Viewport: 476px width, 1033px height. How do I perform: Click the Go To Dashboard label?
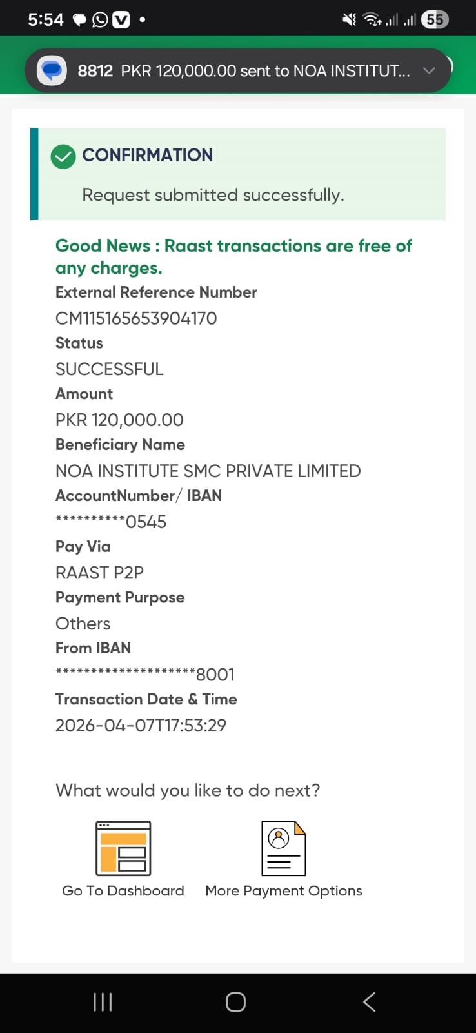123,891
